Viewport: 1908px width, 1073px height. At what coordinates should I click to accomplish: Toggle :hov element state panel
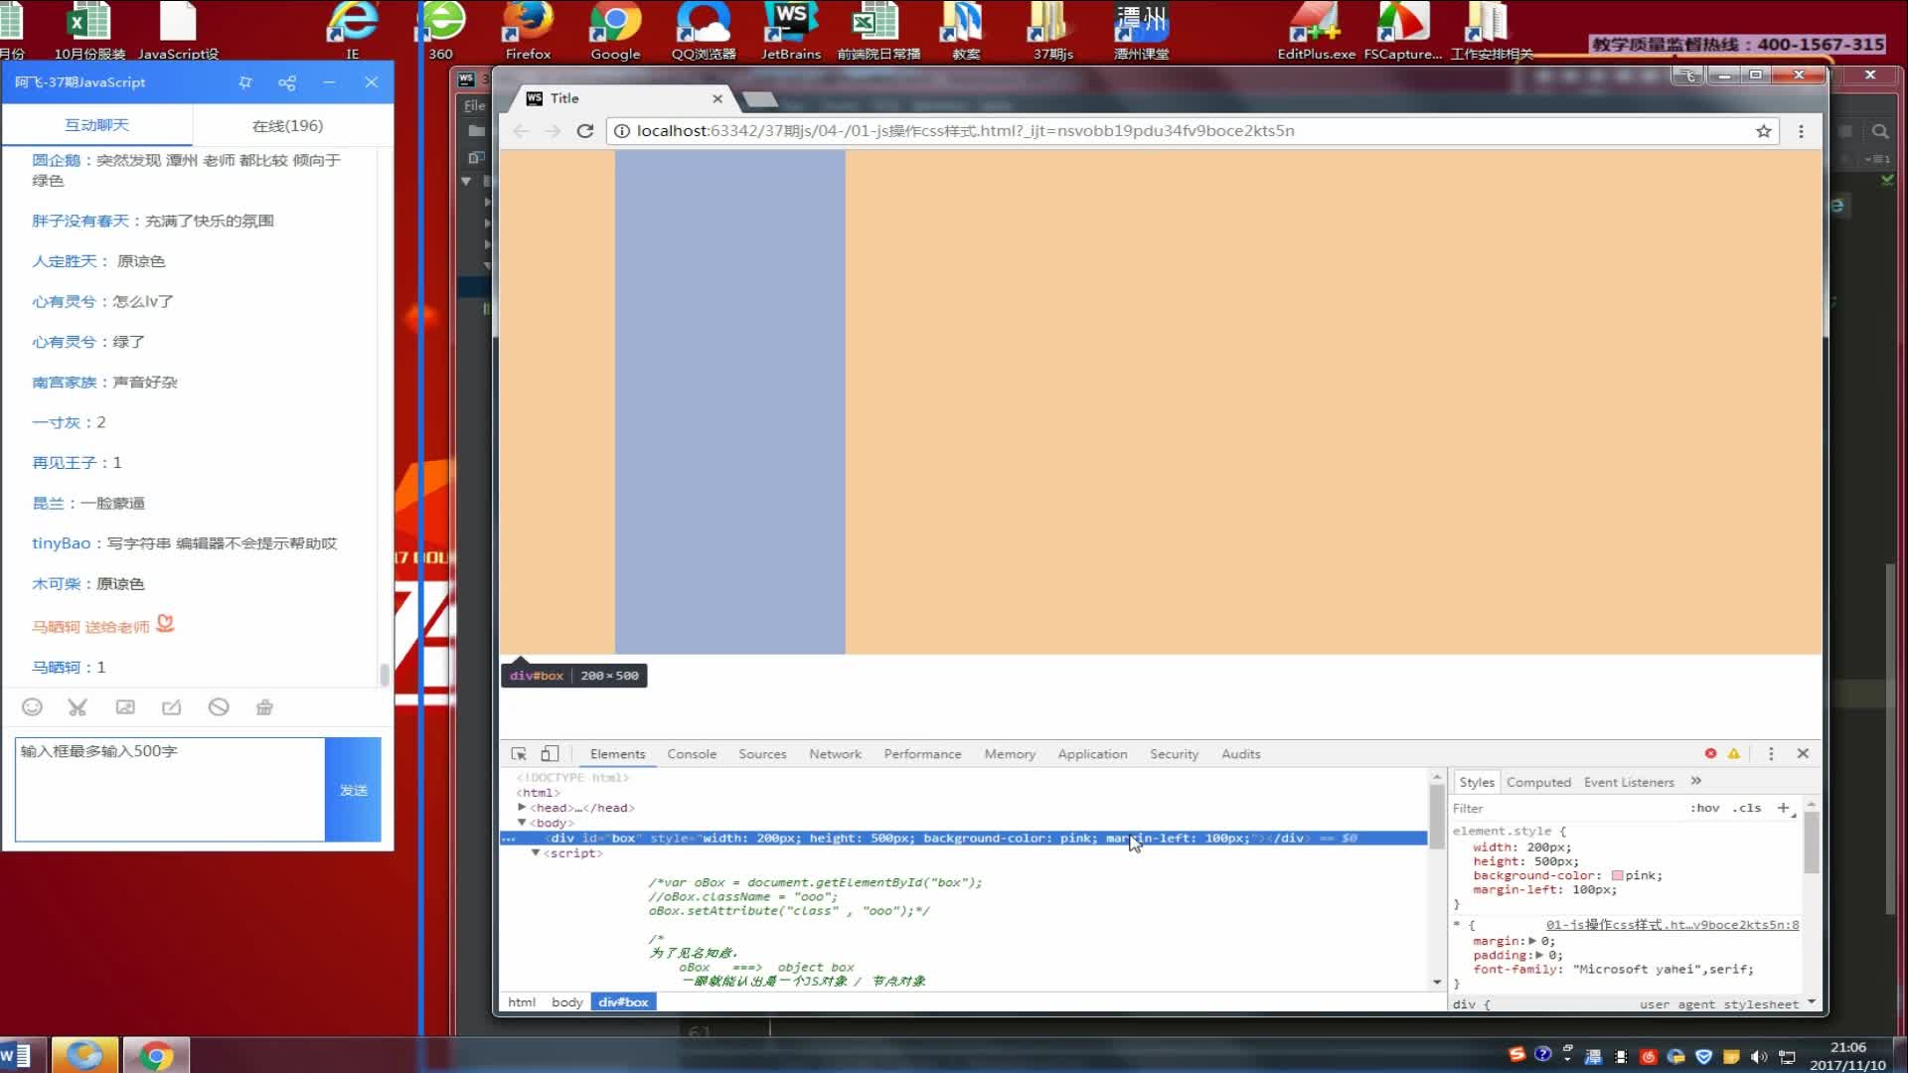click(x=1704, y=808)
